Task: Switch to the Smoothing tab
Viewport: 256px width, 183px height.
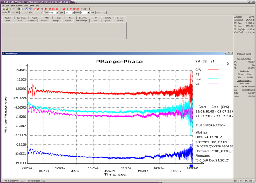Action: pos(83,18)
